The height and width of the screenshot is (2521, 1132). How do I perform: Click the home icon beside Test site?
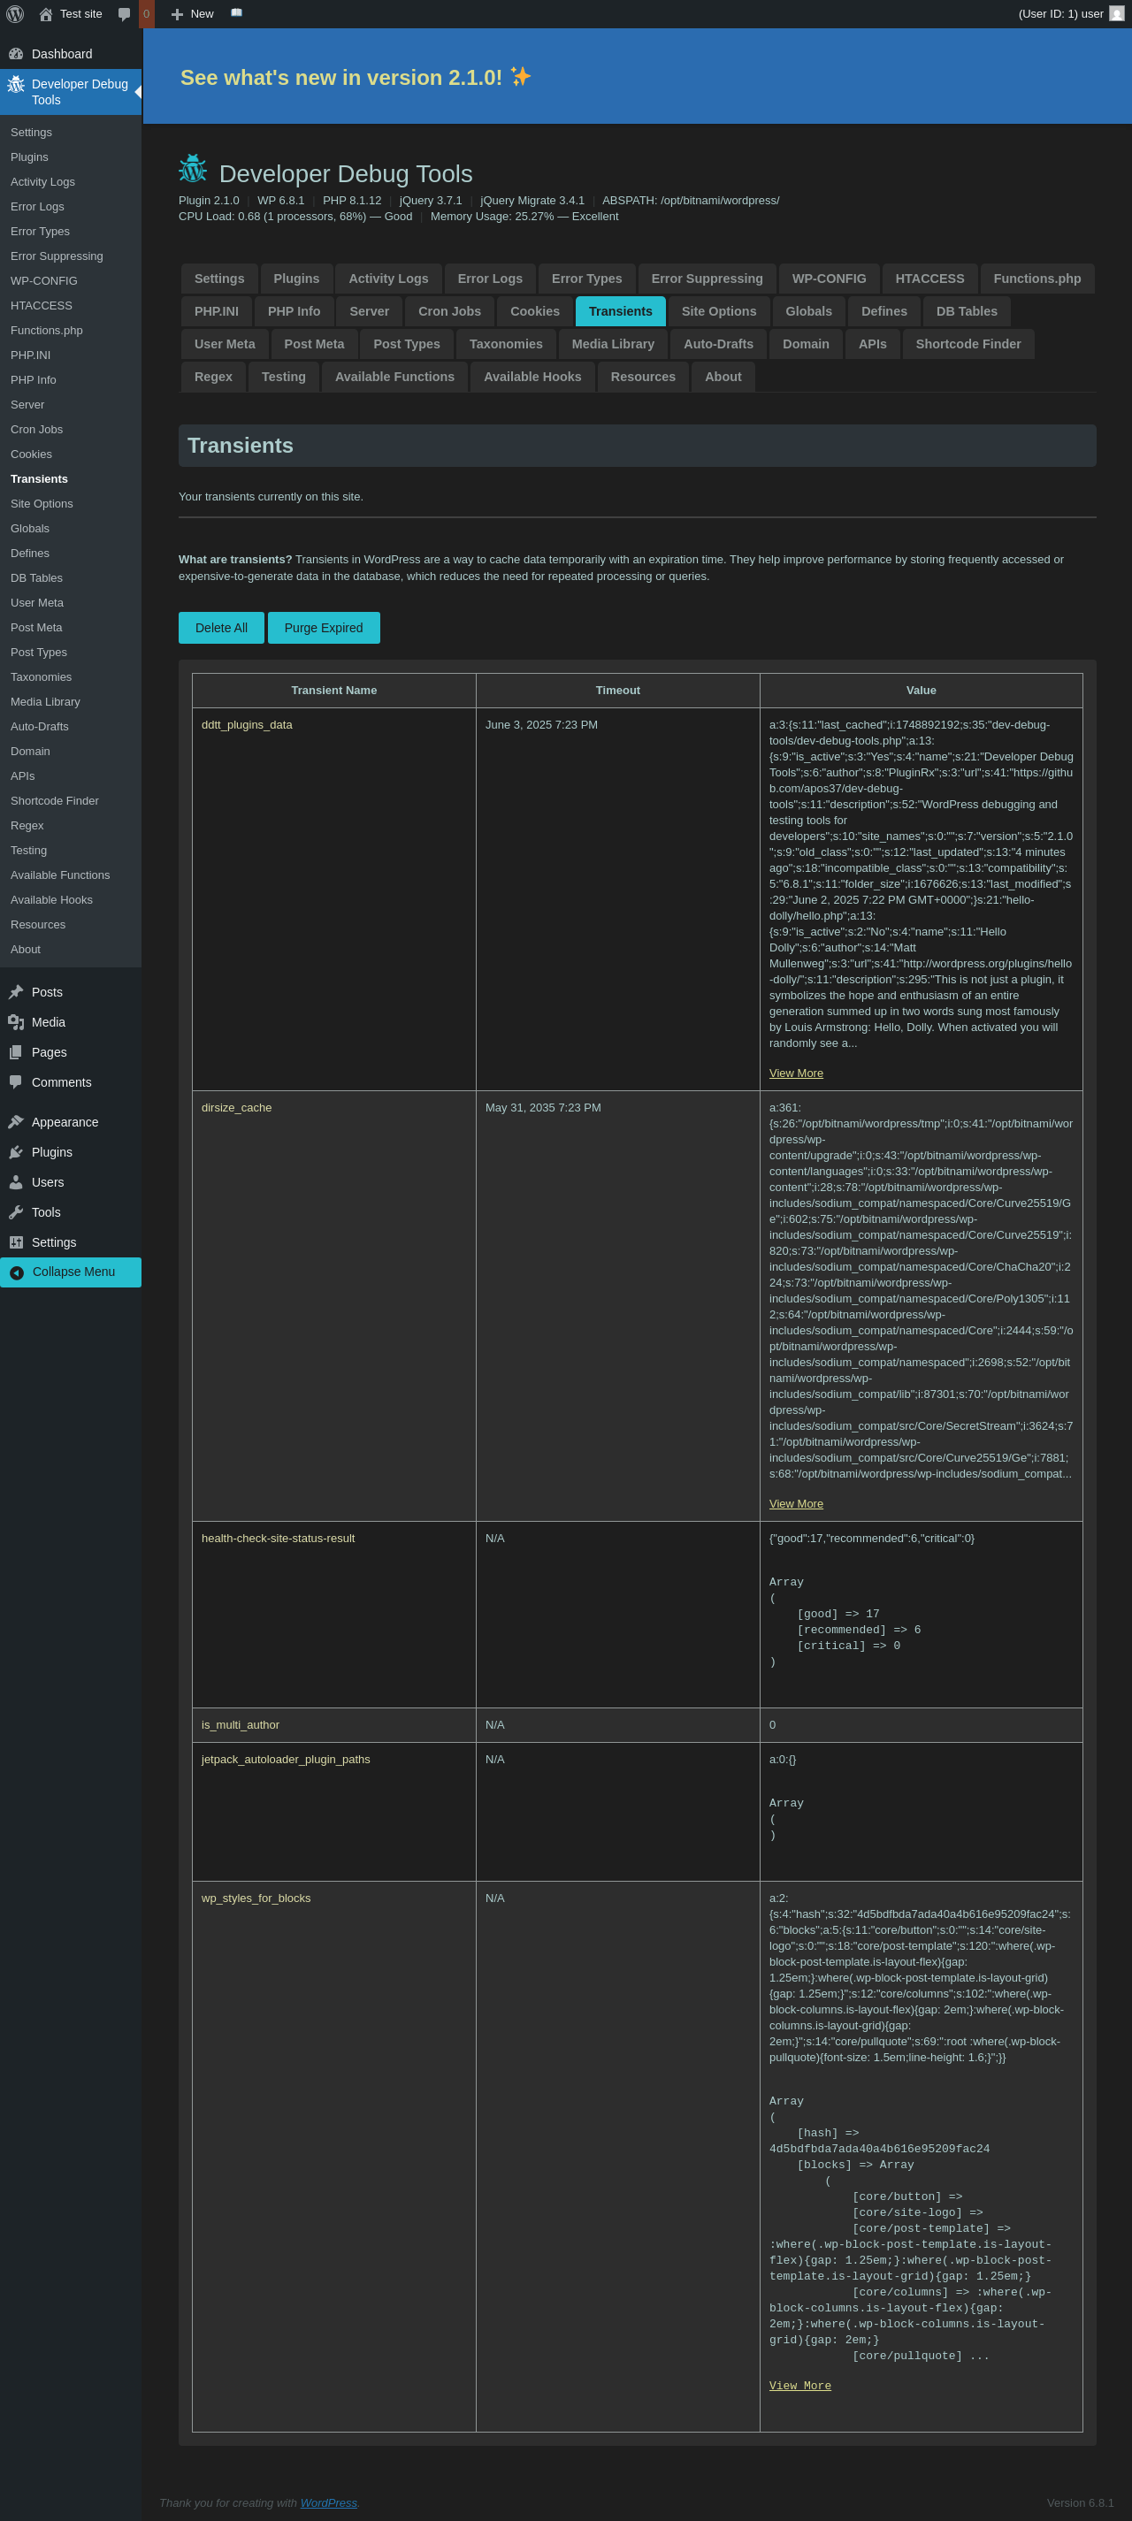(46, 15)
